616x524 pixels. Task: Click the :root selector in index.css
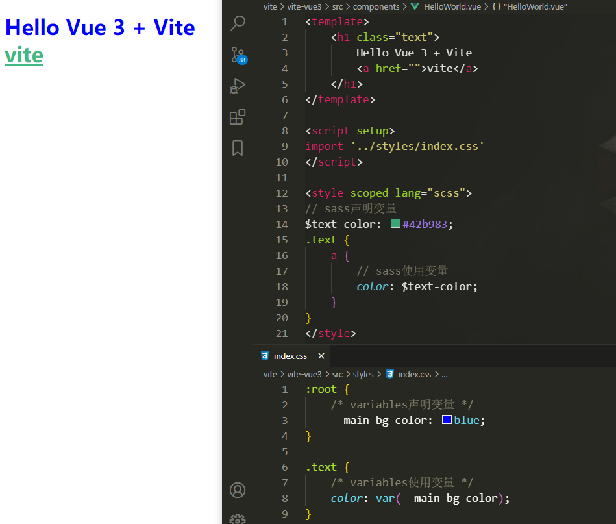[x=321, y=389]
